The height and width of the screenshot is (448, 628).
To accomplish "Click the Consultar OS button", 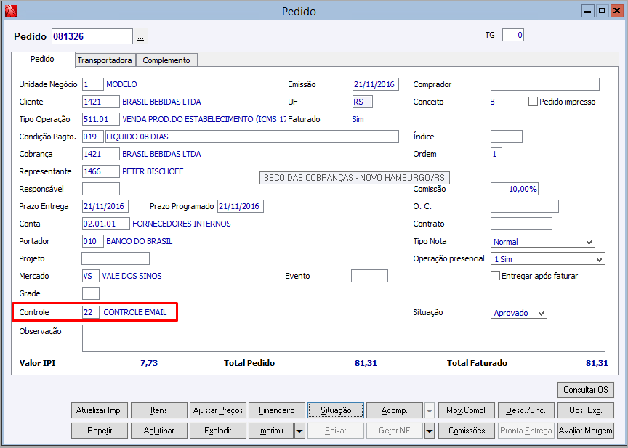I will [x=586, y=390].
